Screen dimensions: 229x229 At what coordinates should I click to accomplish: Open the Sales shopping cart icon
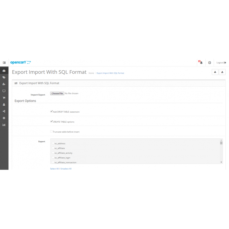[4, 97]
